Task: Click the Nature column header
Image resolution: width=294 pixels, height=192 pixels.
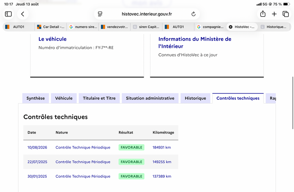Action: coord(62,132)
